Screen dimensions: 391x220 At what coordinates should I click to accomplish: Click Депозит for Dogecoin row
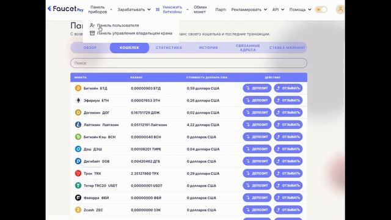257,112
